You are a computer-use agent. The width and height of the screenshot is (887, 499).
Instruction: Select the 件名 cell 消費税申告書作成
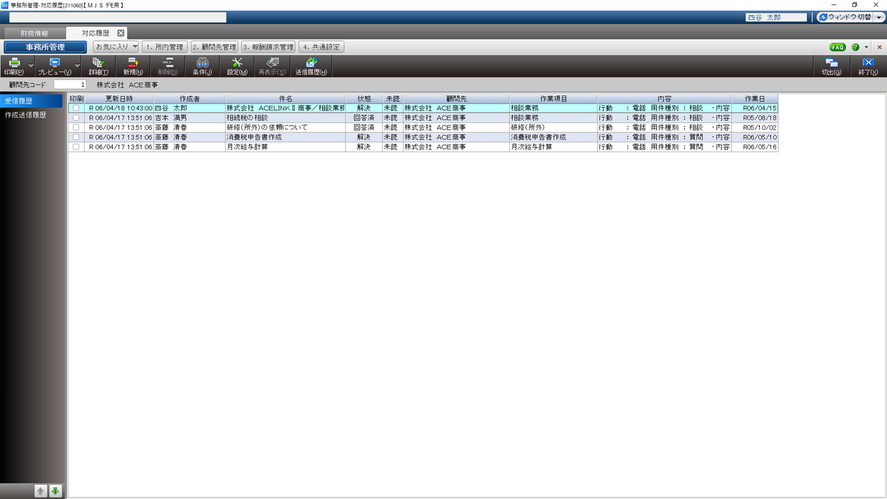coord(286,137)
